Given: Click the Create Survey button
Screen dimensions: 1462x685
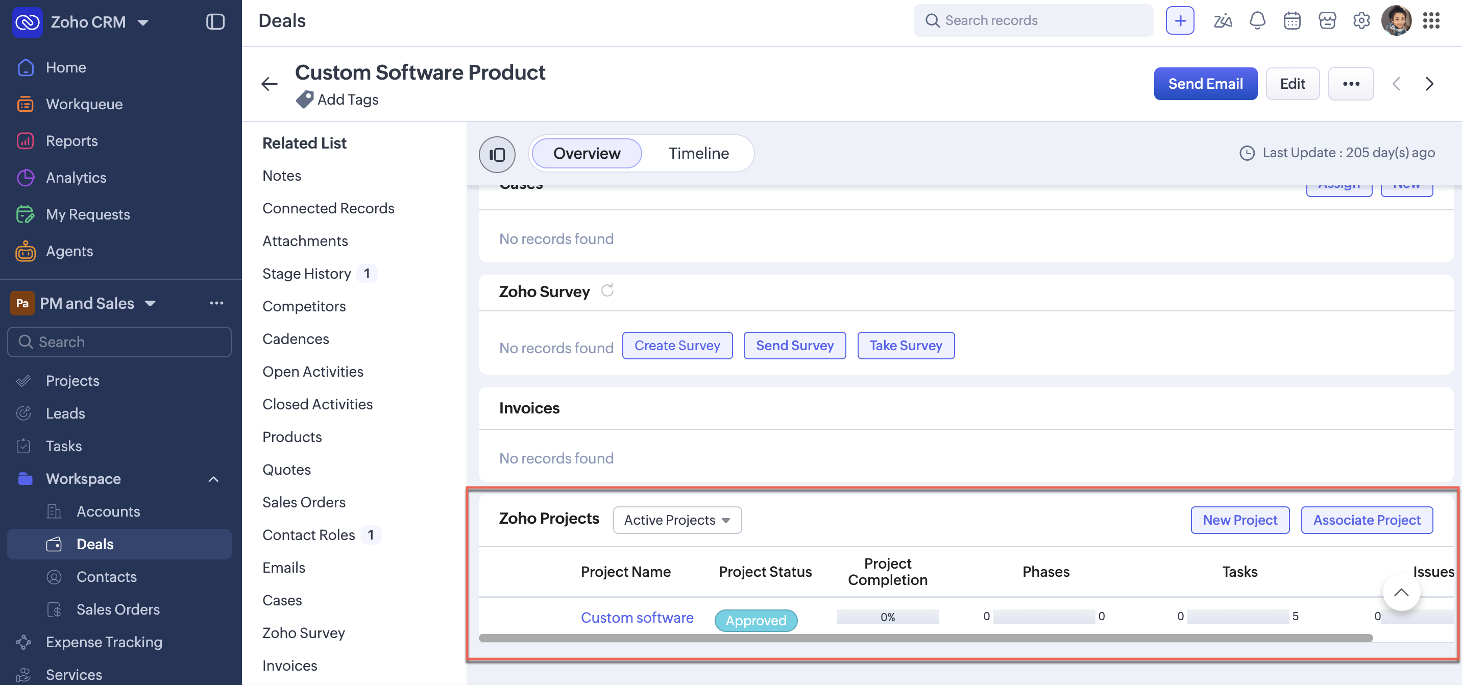Looking at the screenshot, I should [x=677, y=346].
